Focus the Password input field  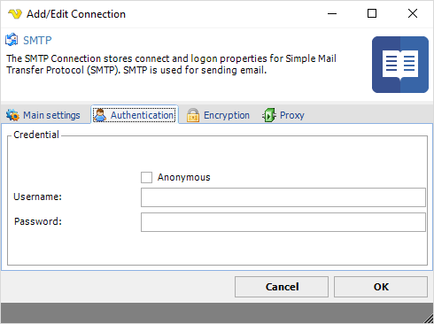(283, 222)
